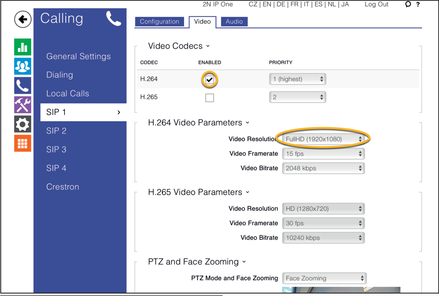Screen dimensions: 439x296
Task: Switch to the Configuration tab
Action: (x=161, y=22)
